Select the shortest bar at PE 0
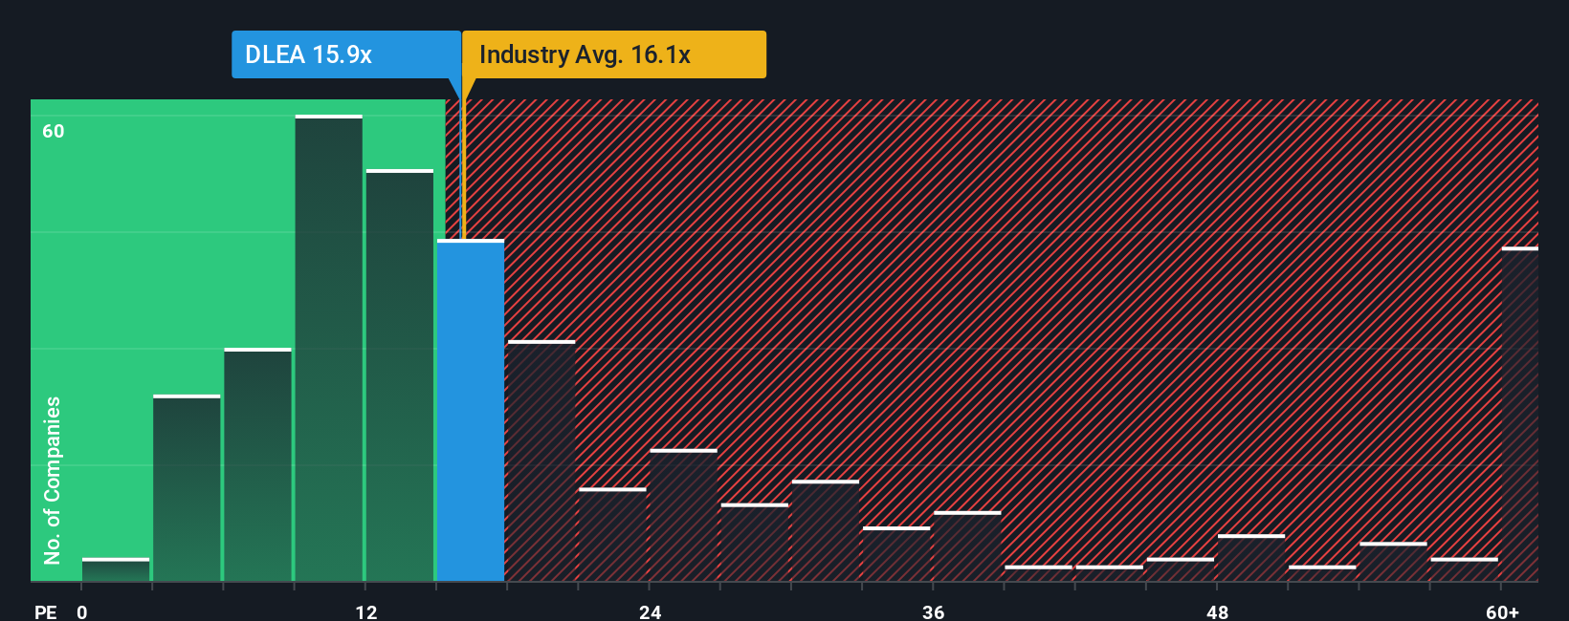Viewport: 1569px width, 621px height. pos(116,569)
